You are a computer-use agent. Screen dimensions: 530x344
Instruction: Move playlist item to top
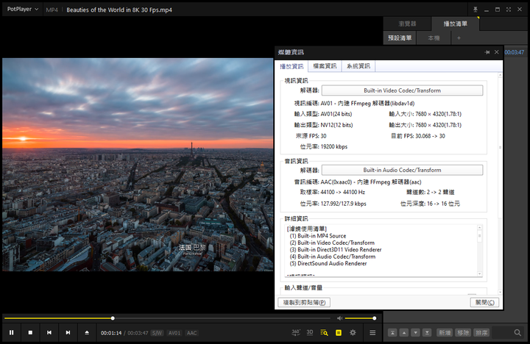pos(392,332)
